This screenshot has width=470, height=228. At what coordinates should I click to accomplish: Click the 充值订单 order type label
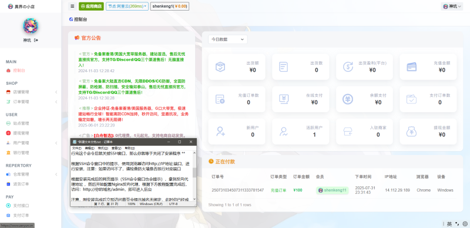pos(278,190)
